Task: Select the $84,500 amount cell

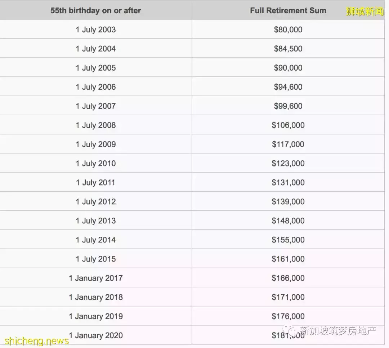Action: (x=288, y=49)
